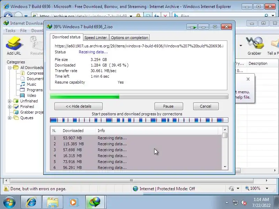The height and width of the screenshot is (209, 279).
Task: Close the help balloon tooltip
Action: [248, 79]
